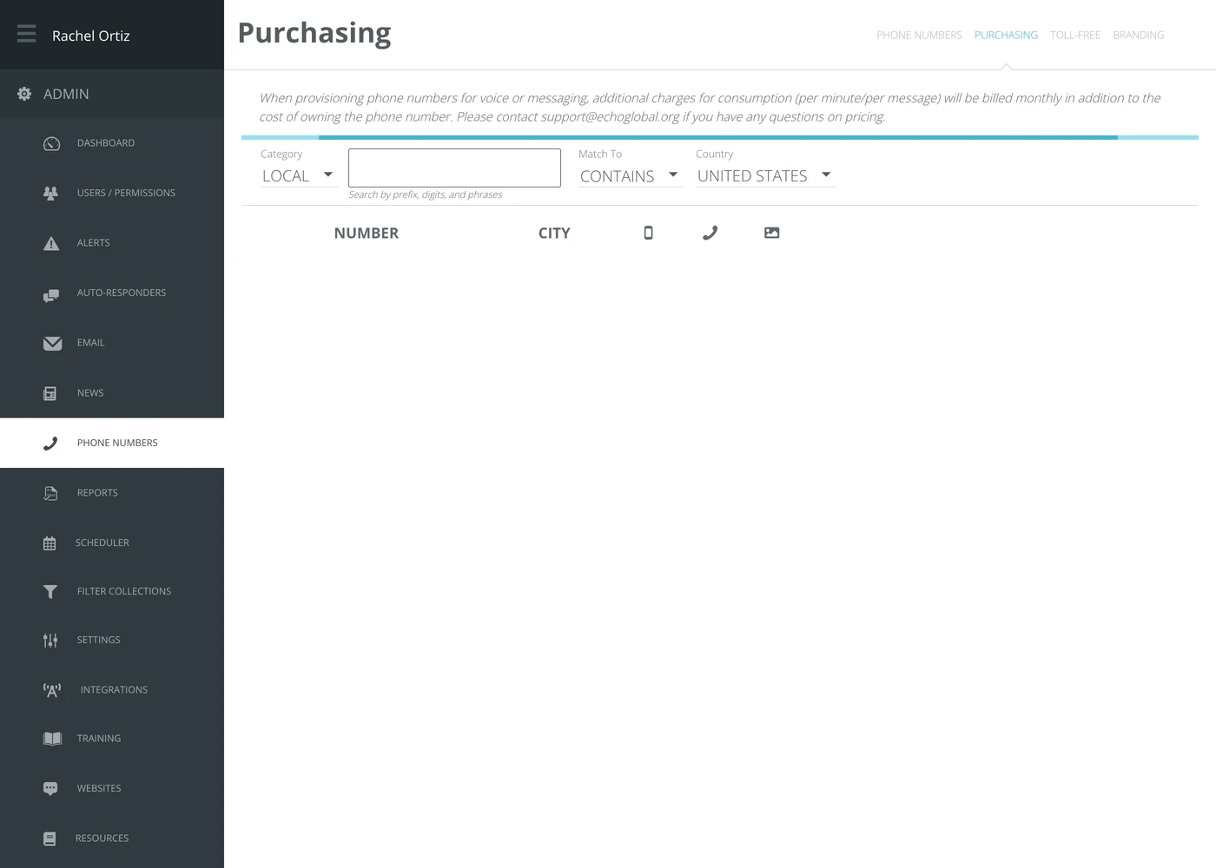Sort by the Number column header
Image resolution: width=1216 pixels, height=868 pixels.
367,233
